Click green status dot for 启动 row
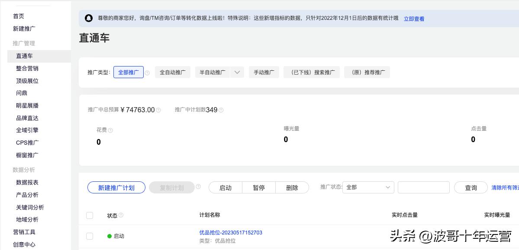This screenshot has height=250, width=519. point(110,236)
